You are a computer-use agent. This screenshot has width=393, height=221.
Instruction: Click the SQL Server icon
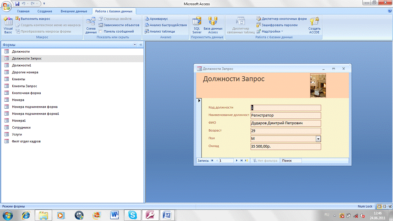tap(197, 25)
